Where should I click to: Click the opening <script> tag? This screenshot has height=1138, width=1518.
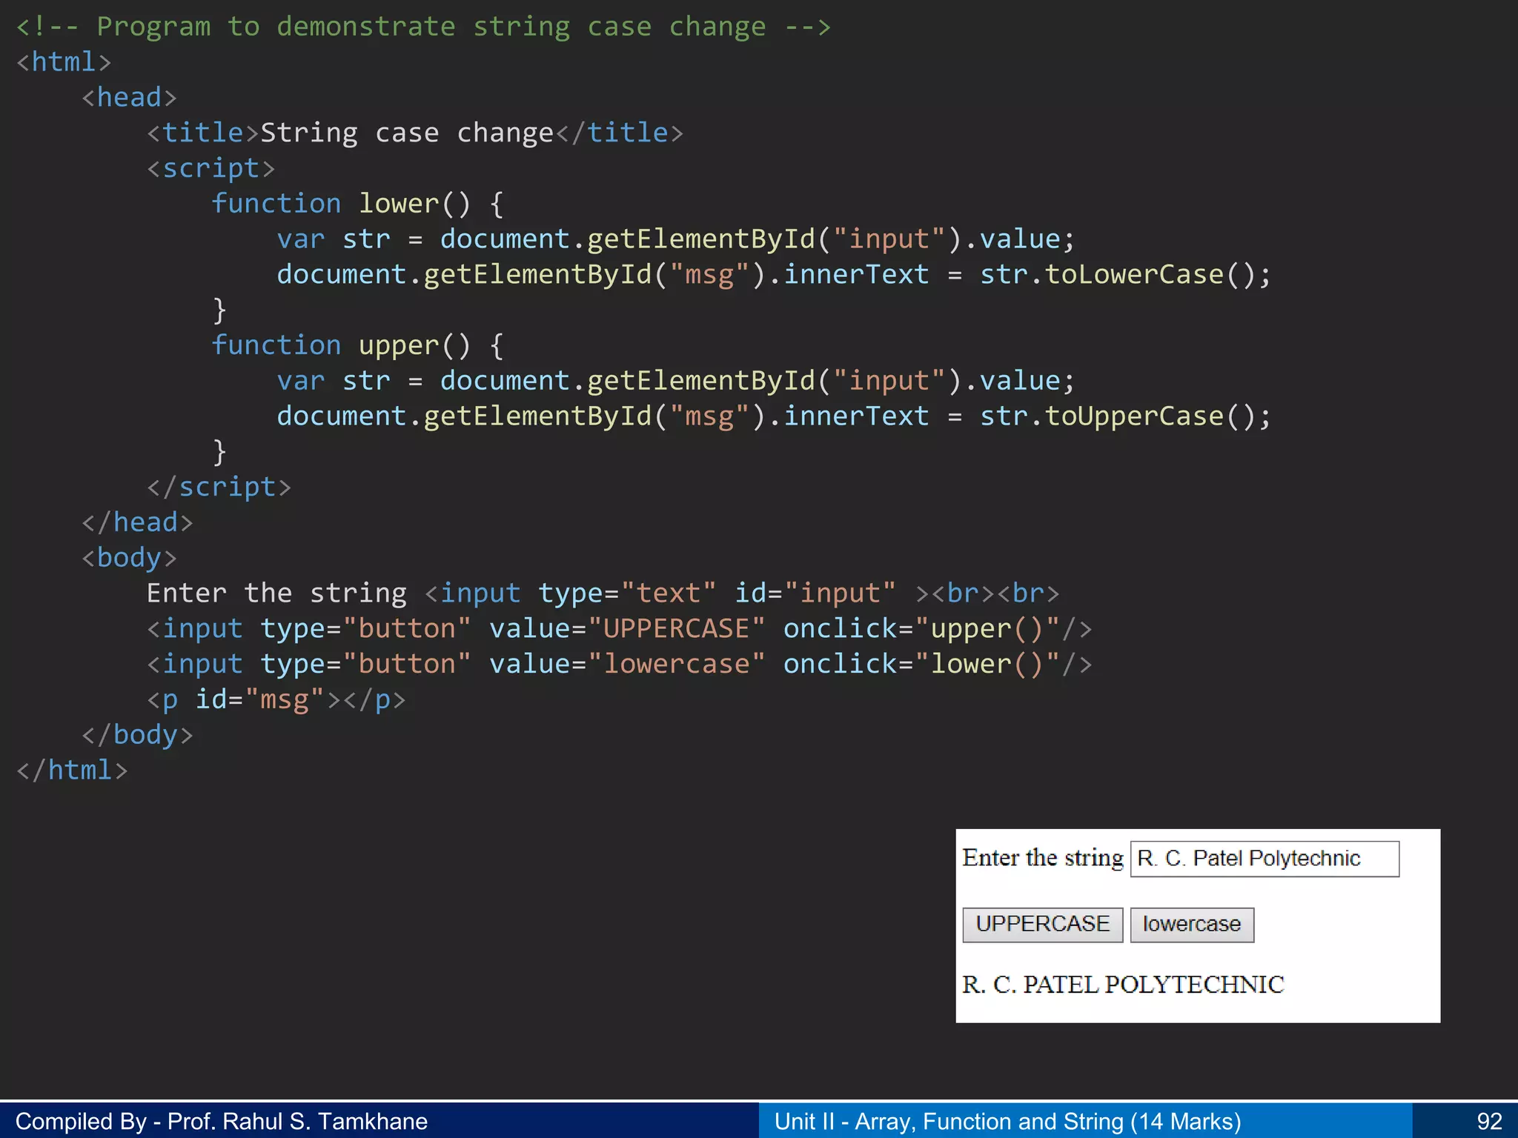tap(211, 168)
